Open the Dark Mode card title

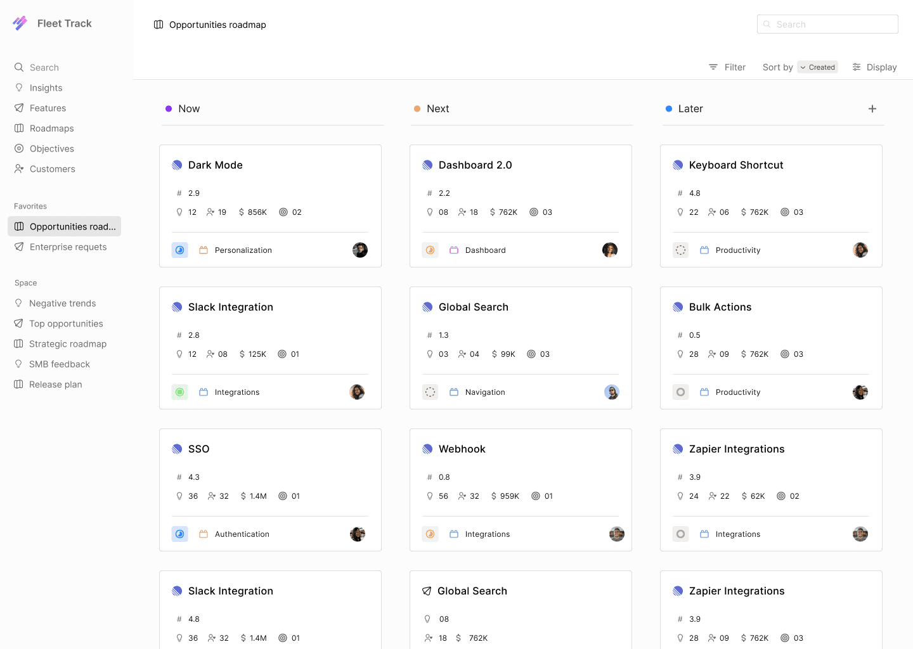pyautogui.click(x=216, y=165)
